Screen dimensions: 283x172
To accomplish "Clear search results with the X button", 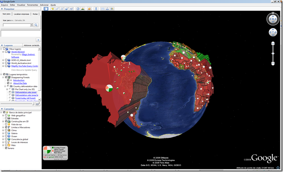I will tap(38, 40).
